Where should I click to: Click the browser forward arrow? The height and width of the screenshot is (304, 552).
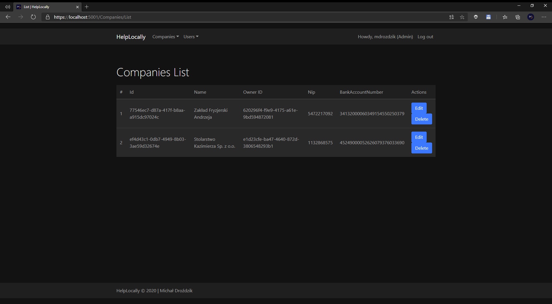21,17
